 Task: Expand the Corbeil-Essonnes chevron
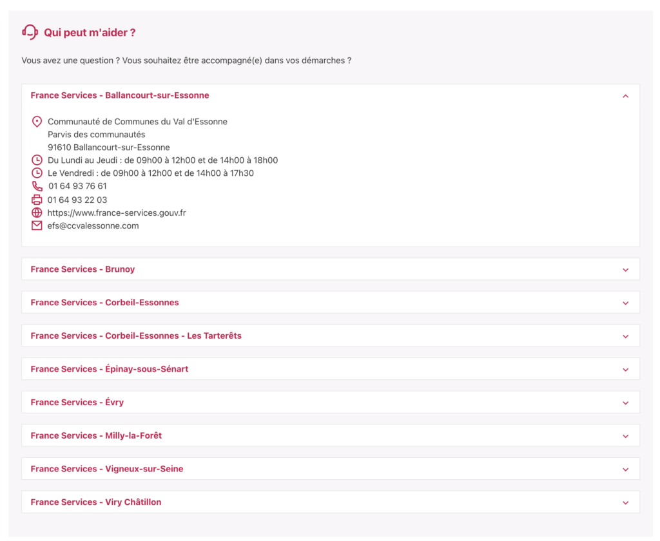pos(625,303)
